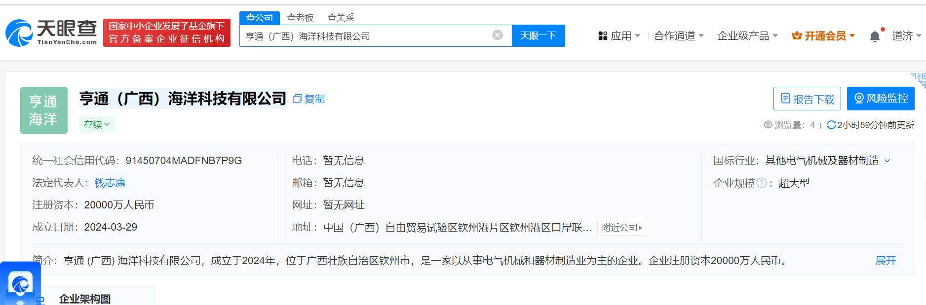Click the 暂无网址 website value
This screenshot has width=926, height=305.
[x=344, y=205]
